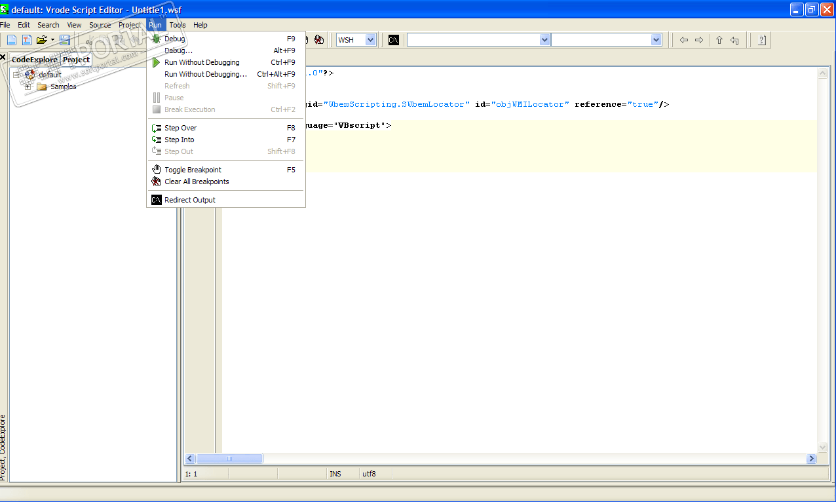This screenshot has width=836, height=502.
Task: Expand the Samples folder node
Action: point(28,87)
